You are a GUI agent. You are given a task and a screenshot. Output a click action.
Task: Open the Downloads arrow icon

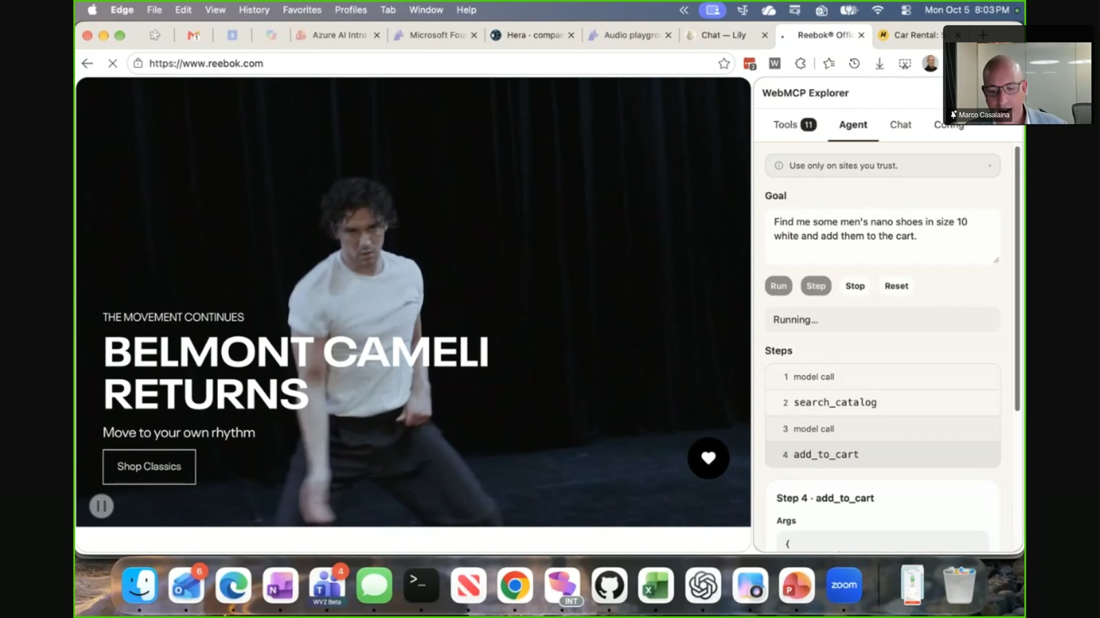[x=879, y=63]
